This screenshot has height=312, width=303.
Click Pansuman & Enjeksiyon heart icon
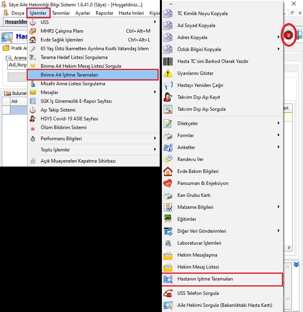pos(168,183)
